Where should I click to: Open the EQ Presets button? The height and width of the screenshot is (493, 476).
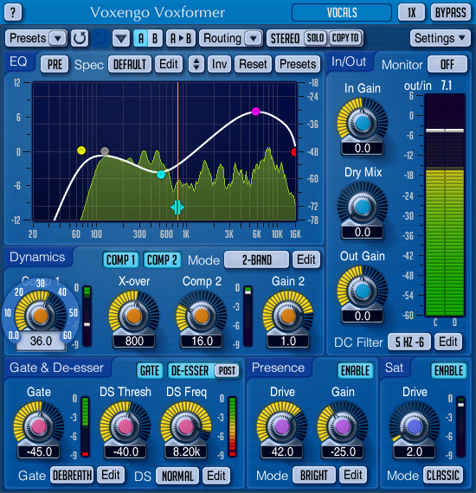(298, 64)
